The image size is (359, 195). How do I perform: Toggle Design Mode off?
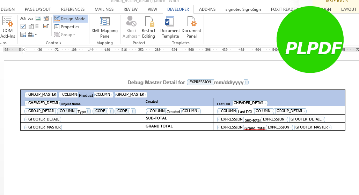click(70, 19)
